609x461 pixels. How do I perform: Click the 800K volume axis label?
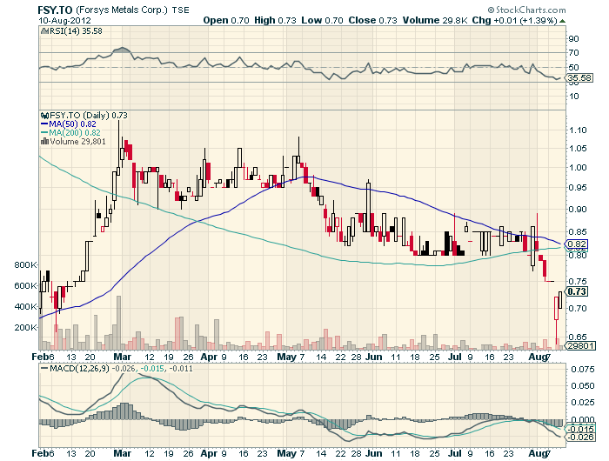(25, 265)
